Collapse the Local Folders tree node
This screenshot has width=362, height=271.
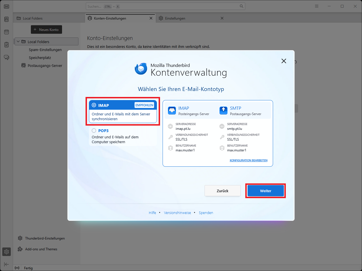(x=18, y=42)
